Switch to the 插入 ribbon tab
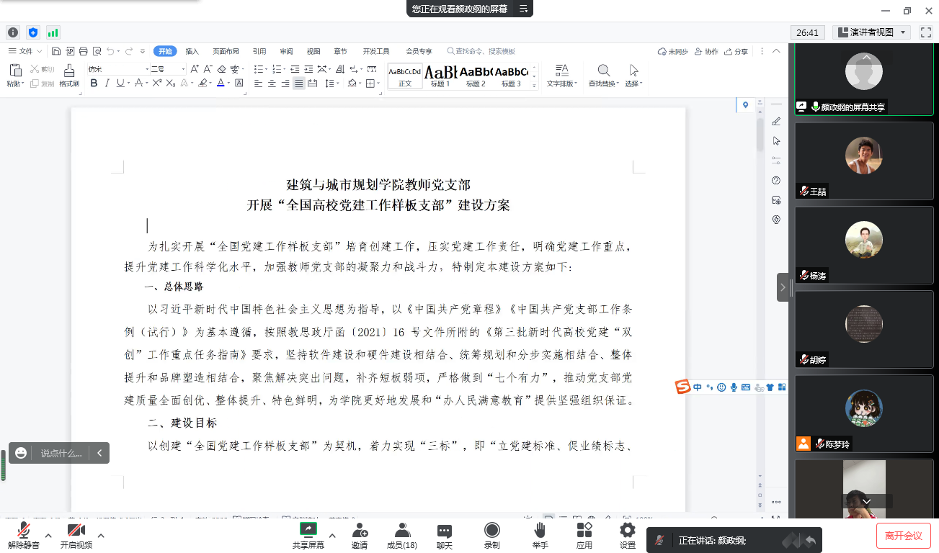This screenshot has width=939, height=553. (192, 51)
